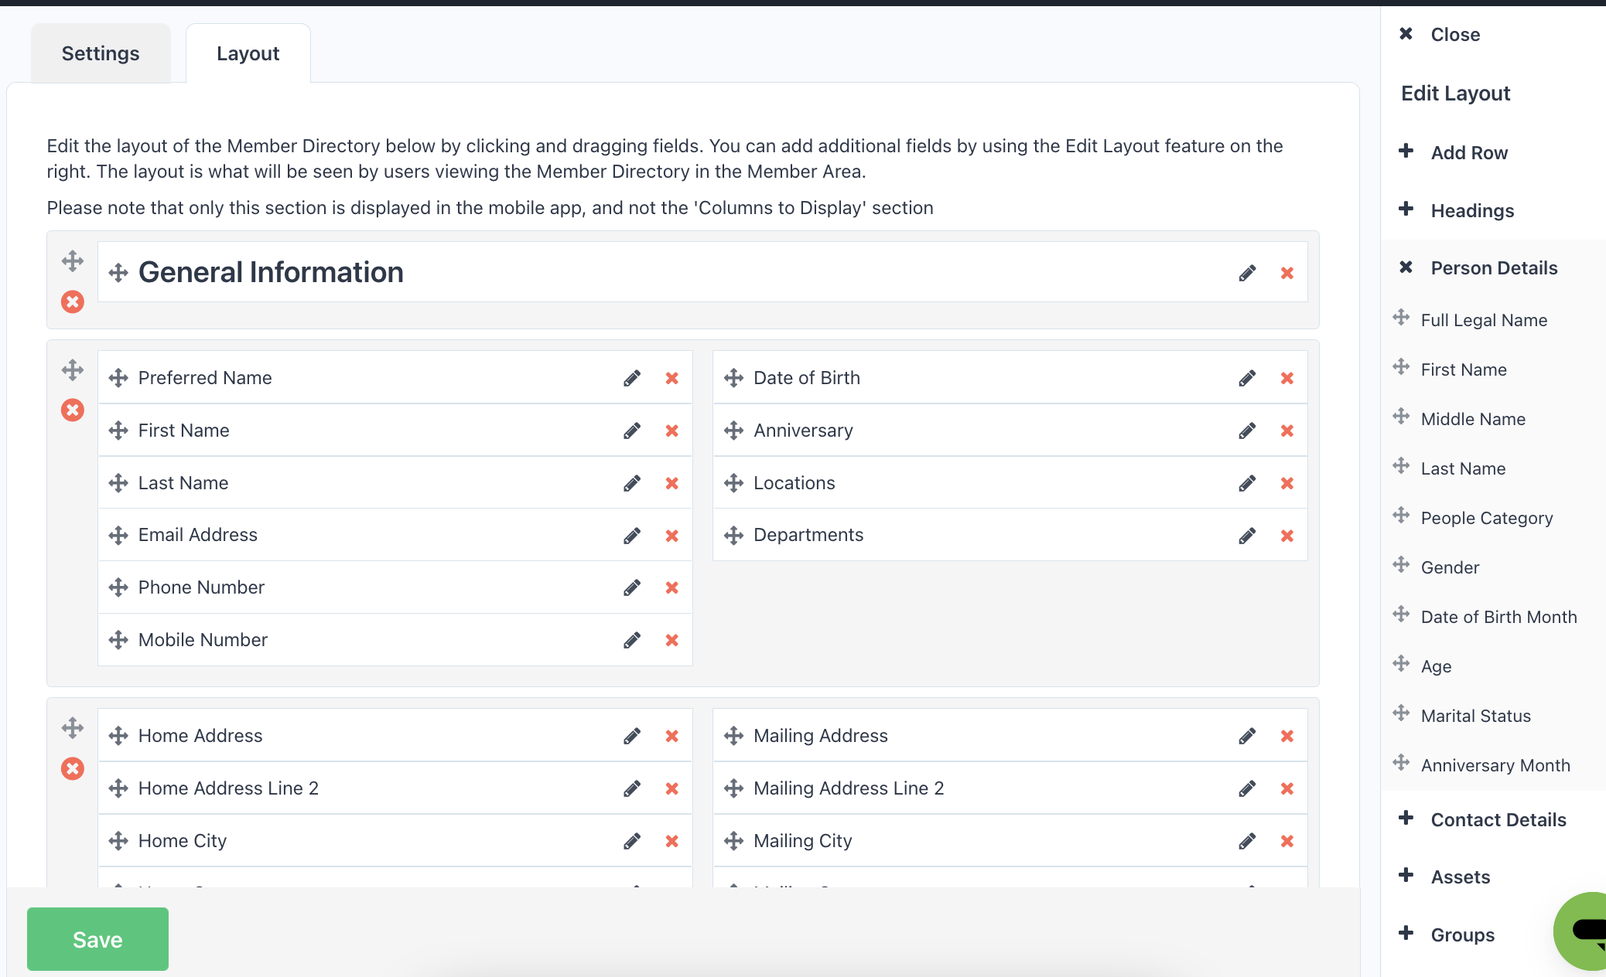This screenshot has height=977, width=1606.
Task: Click the pencil edit icon for Preferred Name
Action: pos(632,378)
